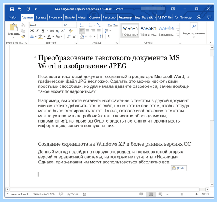
Task: Increase font size with larger A
Action: (x=68, y=36)
